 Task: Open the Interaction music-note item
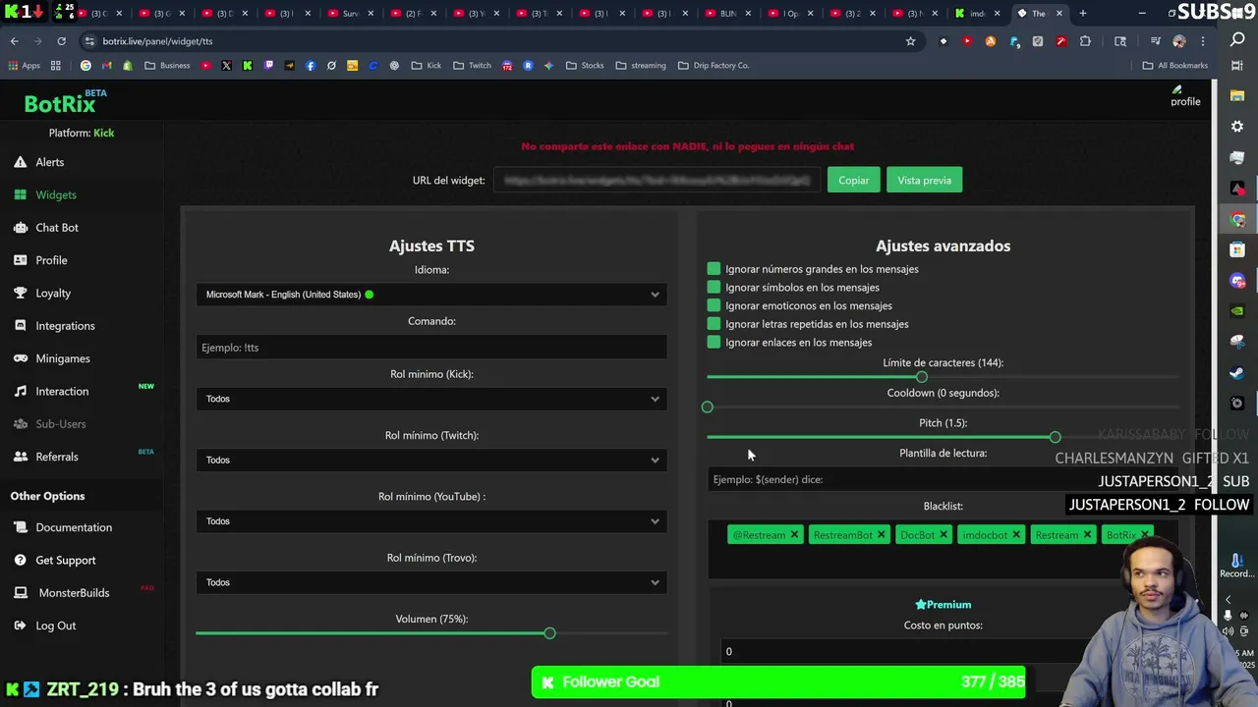tap(51, 391)
